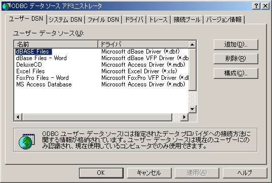Open 構成(C)... configuration button

pyautogui.click(x=236, y=73)
